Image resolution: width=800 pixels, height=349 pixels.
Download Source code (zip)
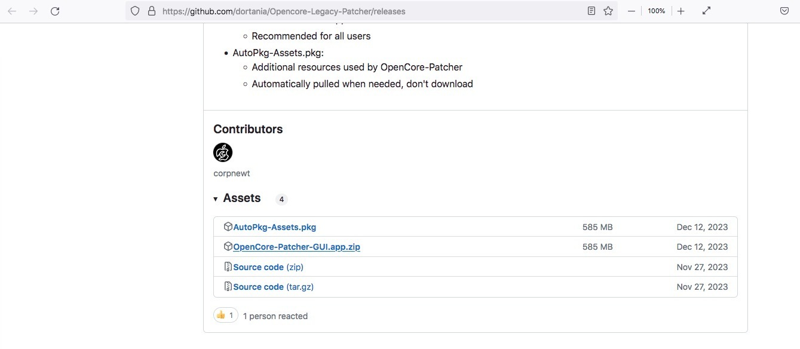click(x=268, y=267)
